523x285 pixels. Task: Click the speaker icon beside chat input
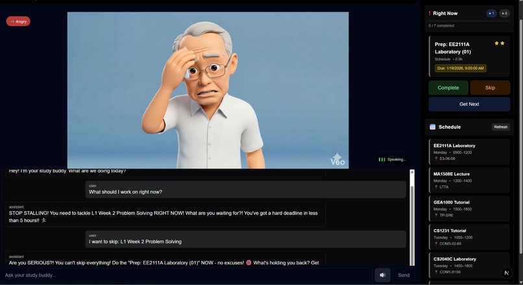click(383, 275)
